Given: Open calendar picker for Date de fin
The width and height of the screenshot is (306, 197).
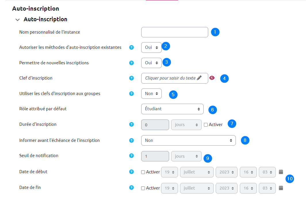Looking at the screenshot, I should [281, 188].
